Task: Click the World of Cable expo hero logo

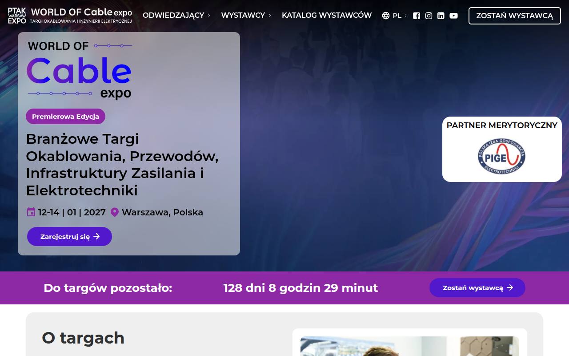Action: 80,70
